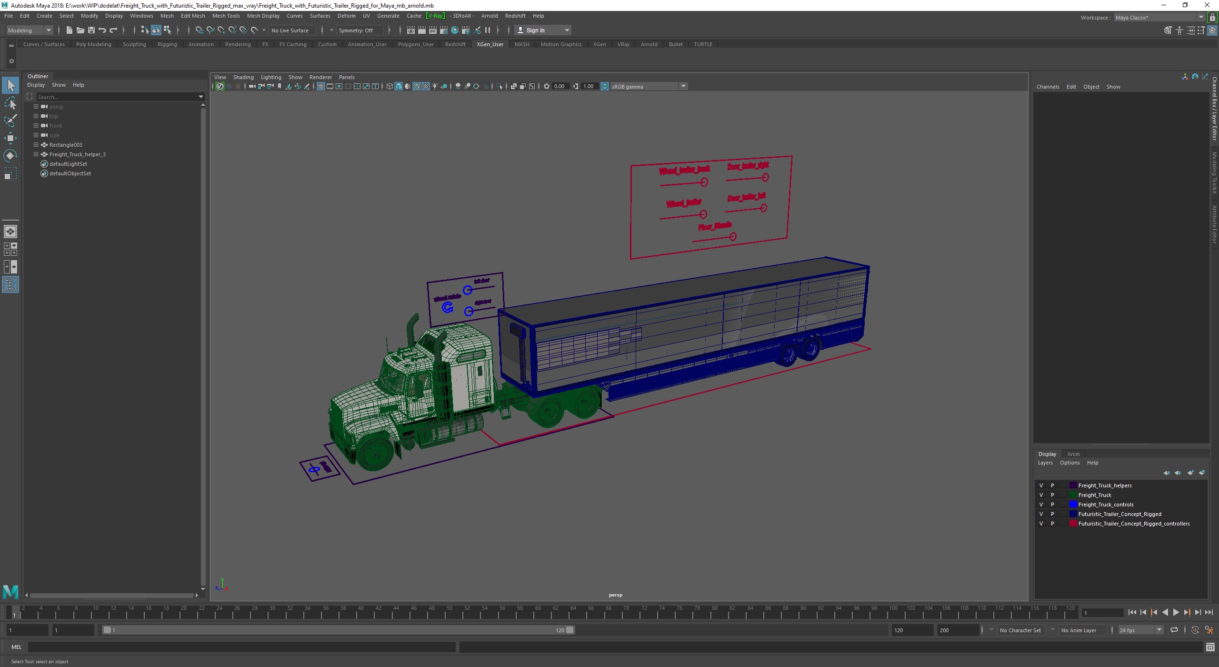
Task: Open the XGen_User custom tab
Action: (489, 44)
